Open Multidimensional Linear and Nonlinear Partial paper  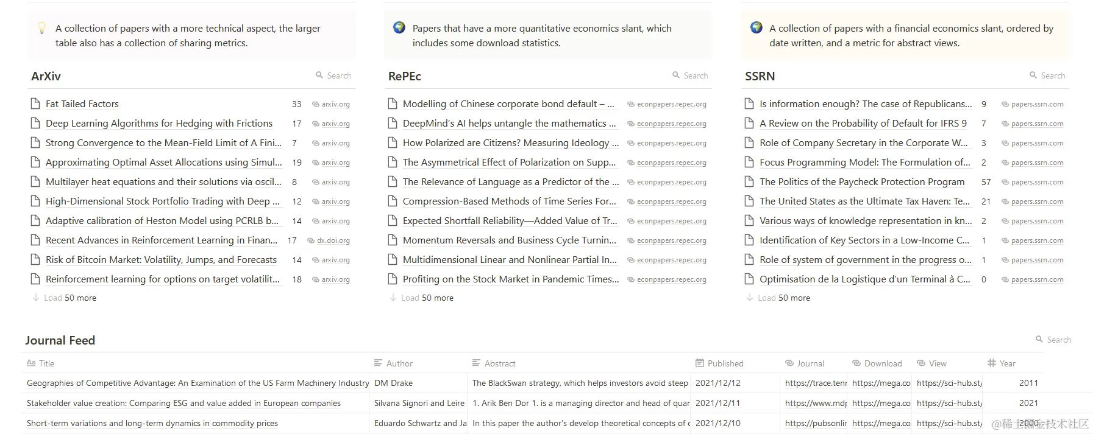[510, 260]
